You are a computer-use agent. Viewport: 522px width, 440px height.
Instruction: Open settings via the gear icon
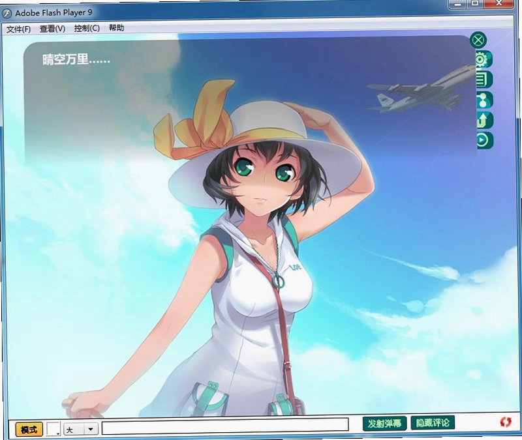(x=484, y=59)
